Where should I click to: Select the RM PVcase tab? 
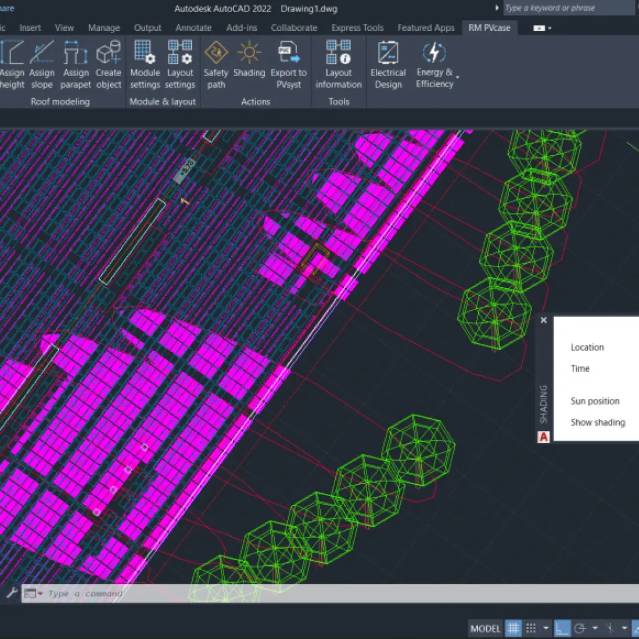click(490, 28)
